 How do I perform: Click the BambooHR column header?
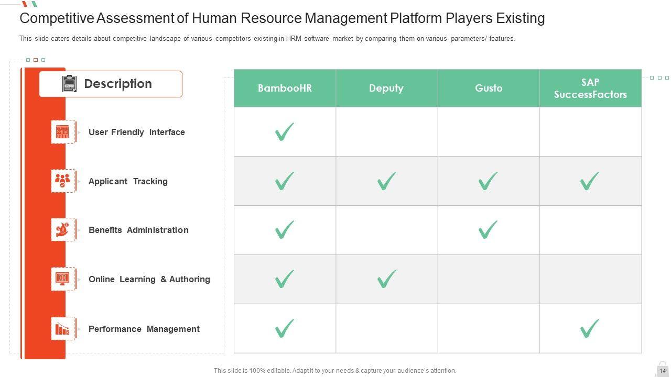point(285,88)
